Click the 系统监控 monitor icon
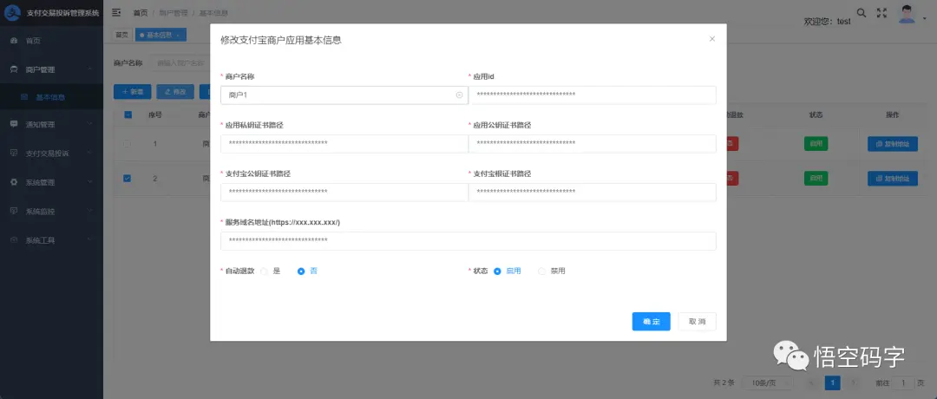 tap(14, 211)
